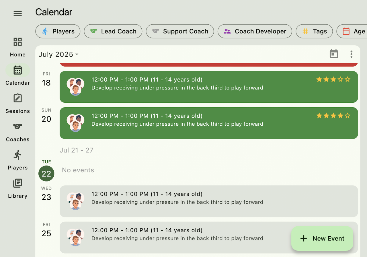Click the avatar group on Friday 25 event
The width and height of the screenshot is (367, 257).
pos(75,237)
